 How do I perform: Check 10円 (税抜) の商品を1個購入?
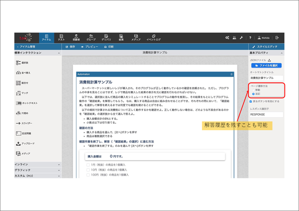pos(88,170)
